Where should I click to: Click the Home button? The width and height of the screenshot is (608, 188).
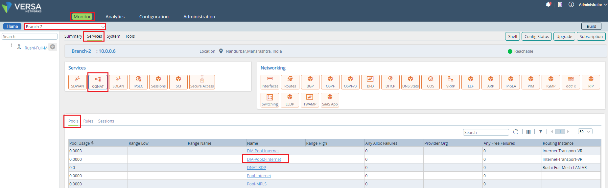12,27
